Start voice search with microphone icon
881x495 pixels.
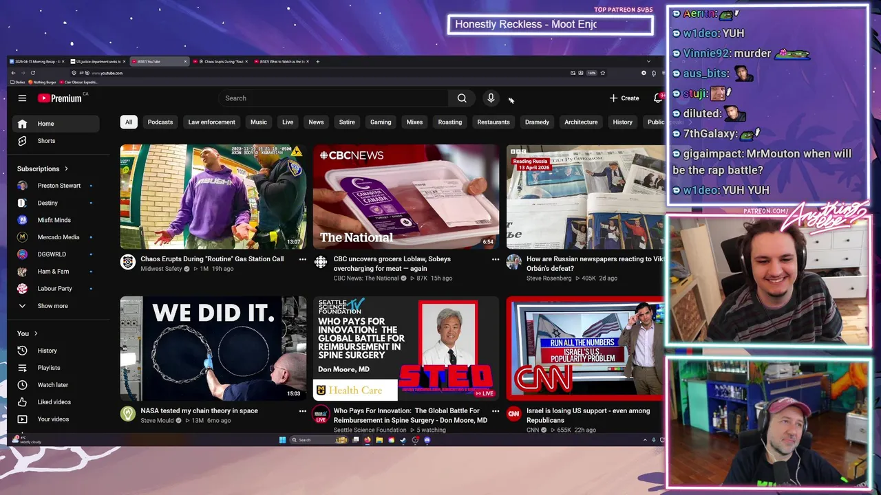[491, 98]
